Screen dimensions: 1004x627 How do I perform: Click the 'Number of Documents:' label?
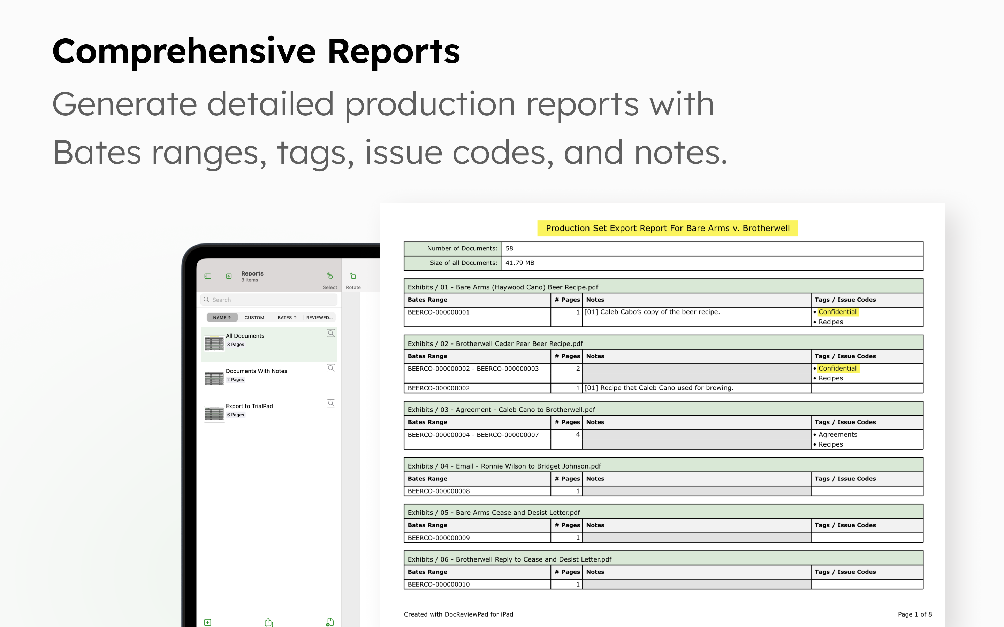pos(462,248)
